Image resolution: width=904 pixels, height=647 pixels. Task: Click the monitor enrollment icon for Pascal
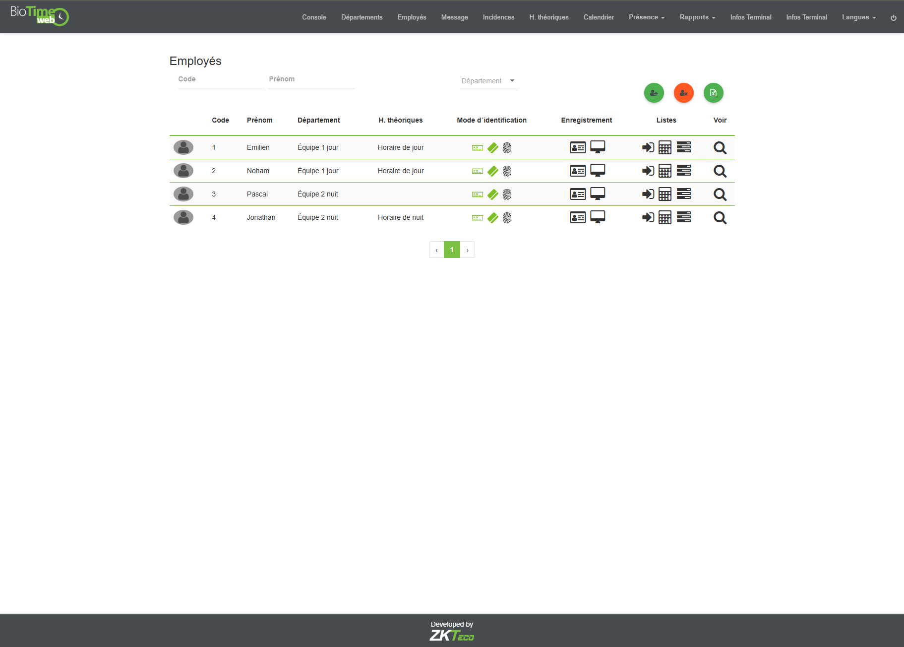[x=598, y=194]
